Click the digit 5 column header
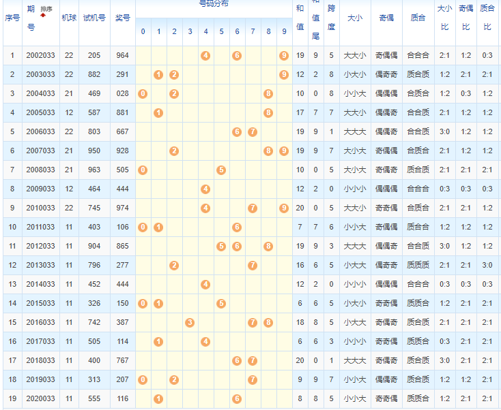This screenshot has height=410, width=501. coord(221,31)
